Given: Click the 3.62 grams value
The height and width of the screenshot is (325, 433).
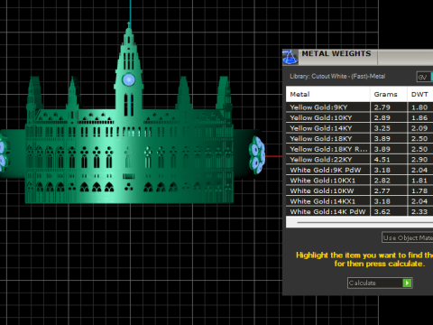Looking at the screenshot, I should (382, 212).
